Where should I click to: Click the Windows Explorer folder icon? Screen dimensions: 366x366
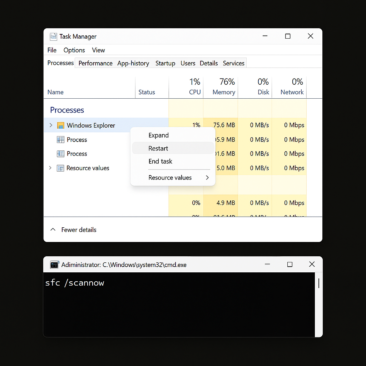click(61, 125)
